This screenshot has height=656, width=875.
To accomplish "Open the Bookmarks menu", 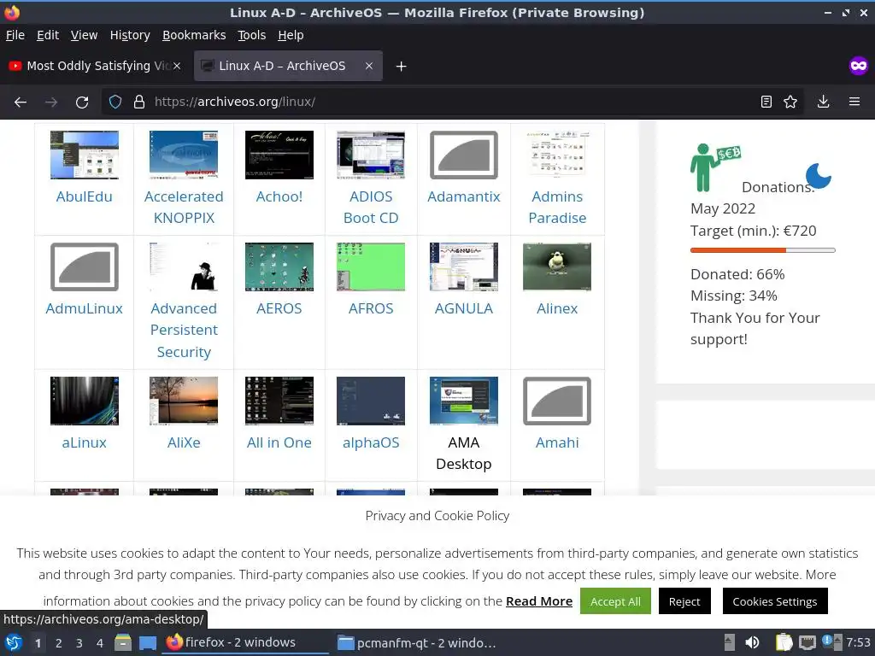I will click(x=194, y=35).
